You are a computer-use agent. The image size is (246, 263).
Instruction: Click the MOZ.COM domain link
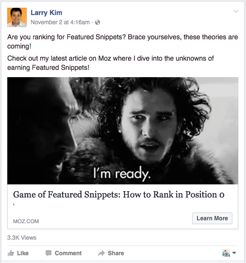(26, 221)
